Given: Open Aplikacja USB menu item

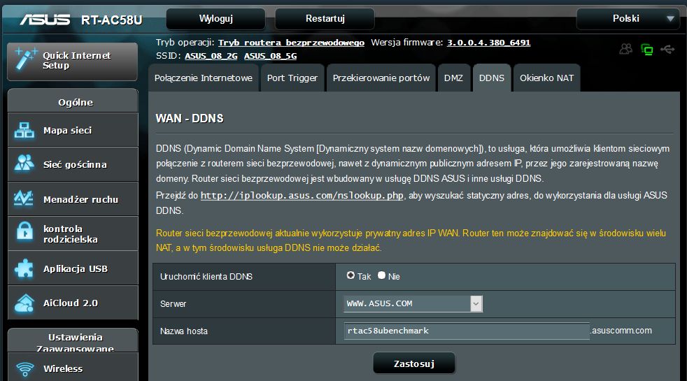Looking at the screenshot, I should tap(73, 268).
